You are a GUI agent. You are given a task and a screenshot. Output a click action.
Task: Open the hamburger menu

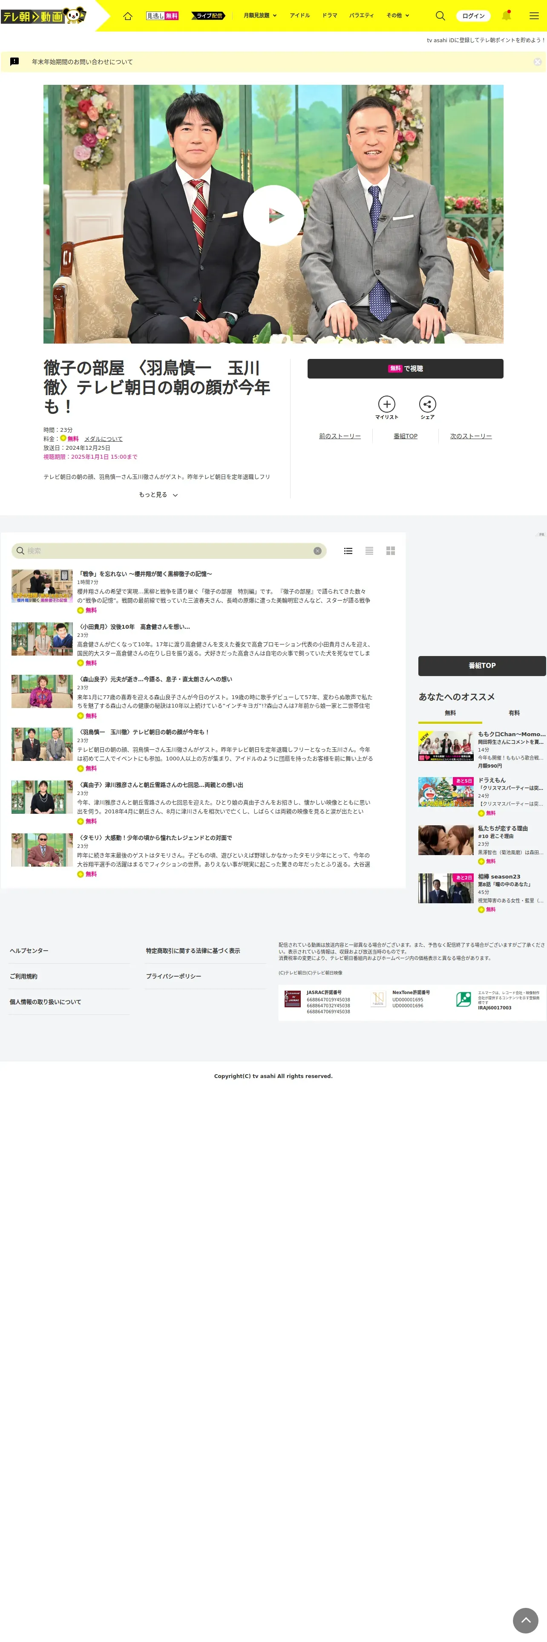534,15
